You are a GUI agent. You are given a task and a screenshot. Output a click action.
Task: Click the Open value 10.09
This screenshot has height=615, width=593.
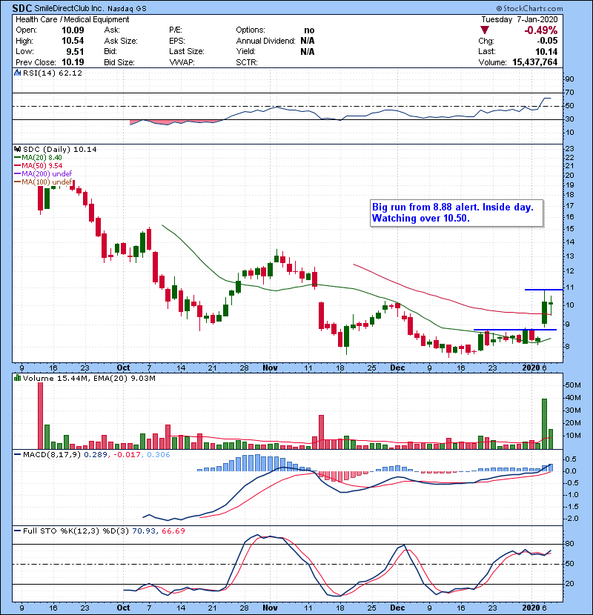73,30
